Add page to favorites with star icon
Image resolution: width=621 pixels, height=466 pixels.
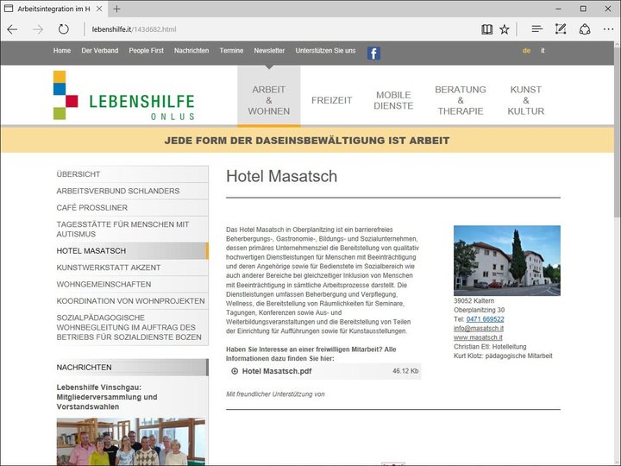point(505,29)
